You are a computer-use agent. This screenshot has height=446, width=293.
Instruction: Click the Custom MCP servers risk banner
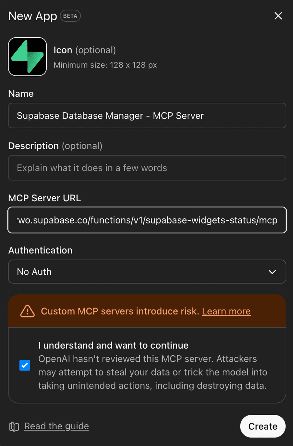[147, 311]
